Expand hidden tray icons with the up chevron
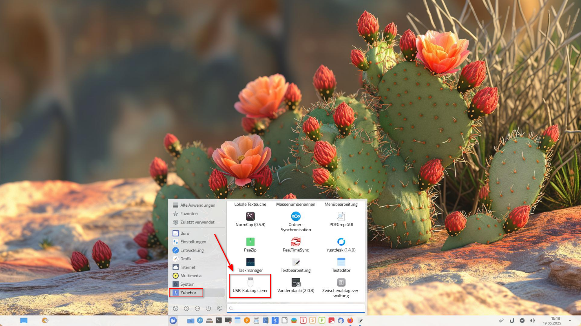 (570, 320)
